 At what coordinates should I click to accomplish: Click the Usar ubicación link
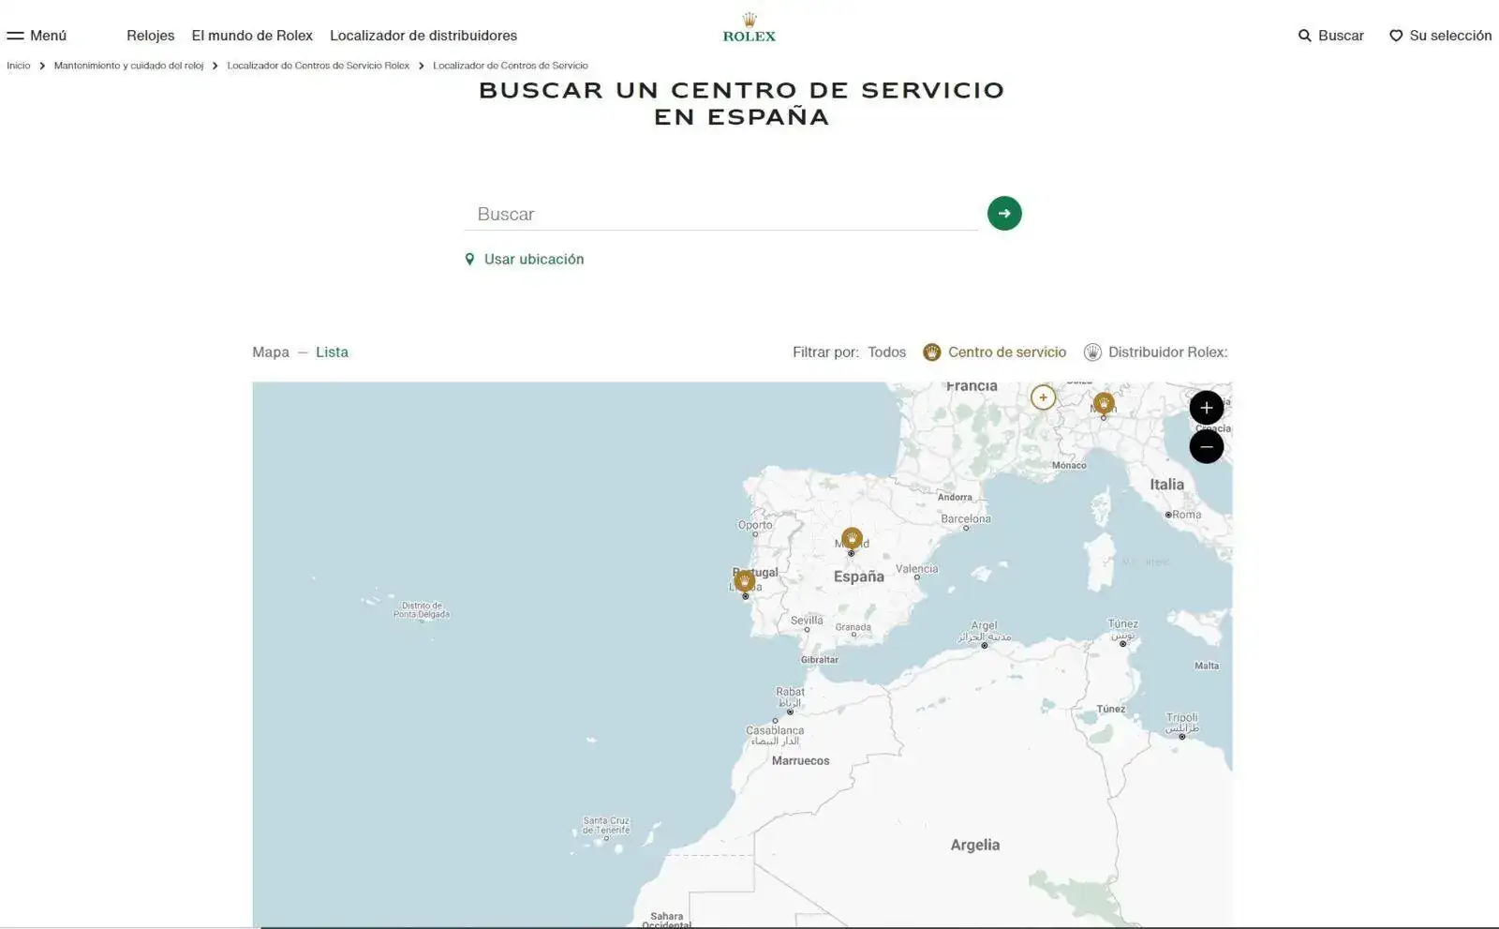(x=534, y=260)
